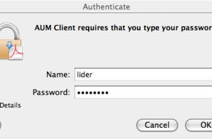Click the word "Authenticate" in window title
Image resolution: width=212 pixels, height=139 pixels.
click(x=106, y=6)
